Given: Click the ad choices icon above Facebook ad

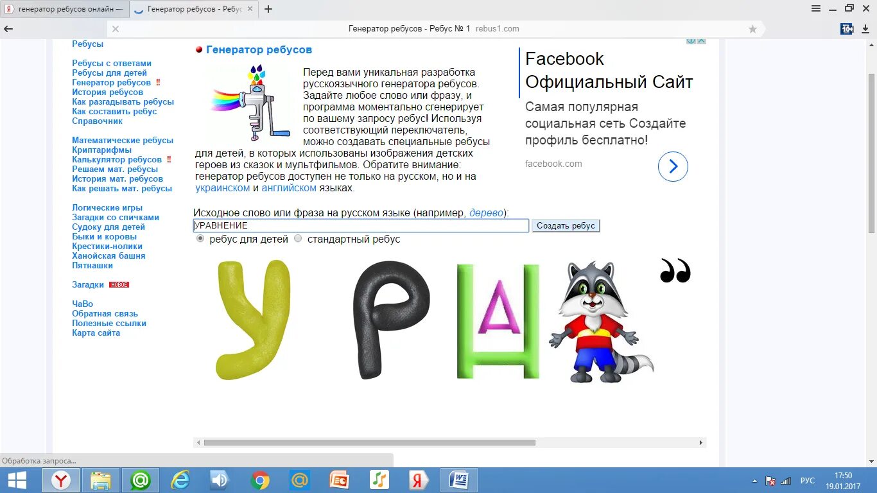Looking at the screenshot, I should 691,41.
